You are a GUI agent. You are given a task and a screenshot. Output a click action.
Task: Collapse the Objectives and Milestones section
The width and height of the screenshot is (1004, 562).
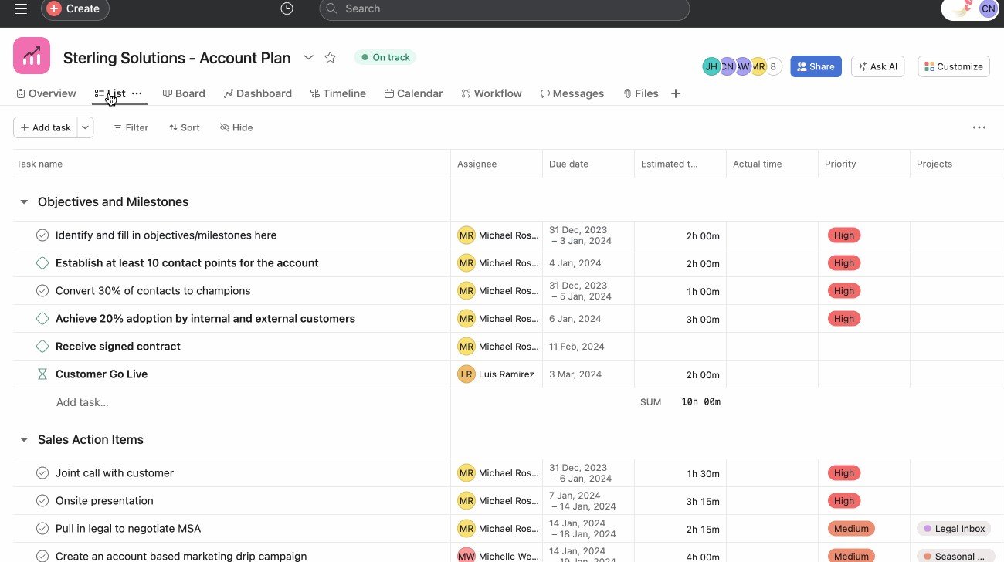24,201
